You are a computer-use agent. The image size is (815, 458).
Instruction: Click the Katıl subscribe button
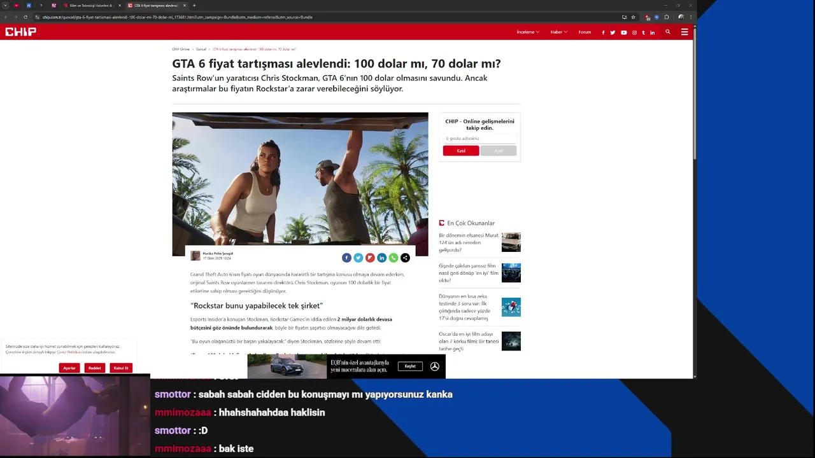pyautogui.click(x=461, y=151)
